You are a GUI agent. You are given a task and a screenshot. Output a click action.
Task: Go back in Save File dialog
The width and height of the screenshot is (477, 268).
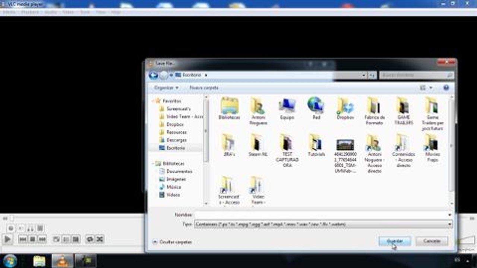154,75
